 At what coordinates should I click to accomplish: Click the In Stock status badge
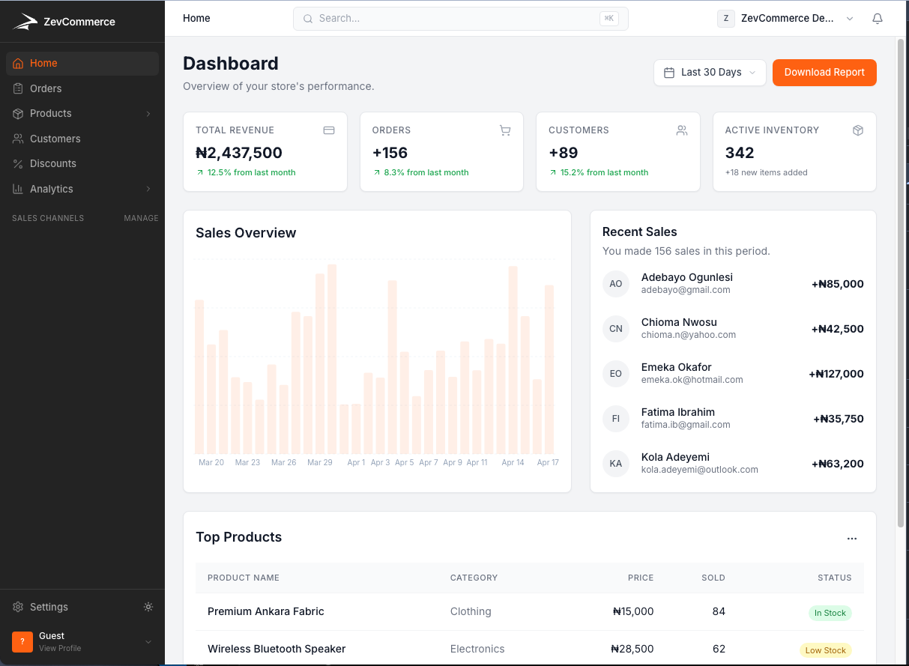[830, 613]
